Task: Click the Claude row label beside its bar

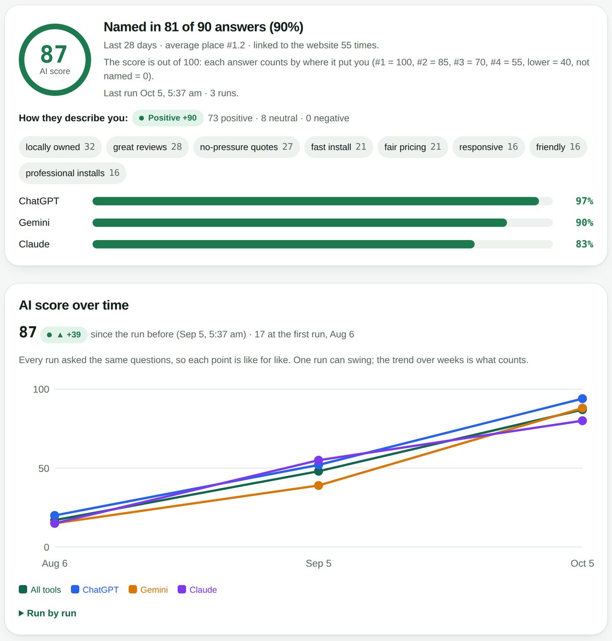Action: [x=34, y=244]
